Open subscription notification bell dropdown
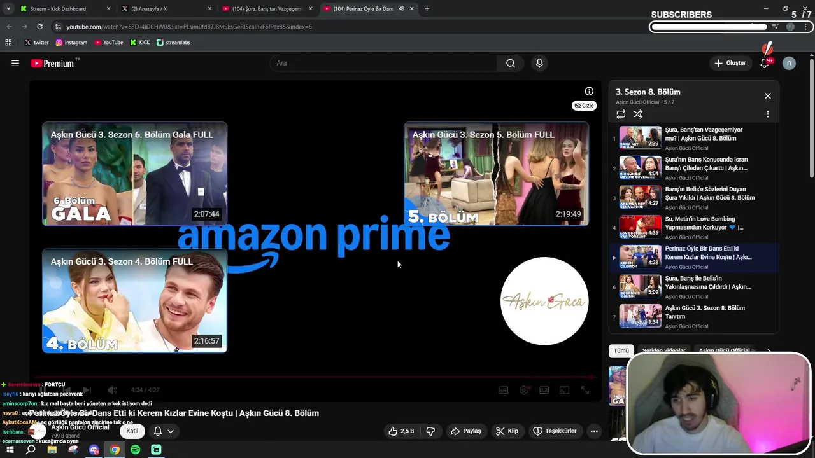This screenshot has width=815, height=458. 164,431
